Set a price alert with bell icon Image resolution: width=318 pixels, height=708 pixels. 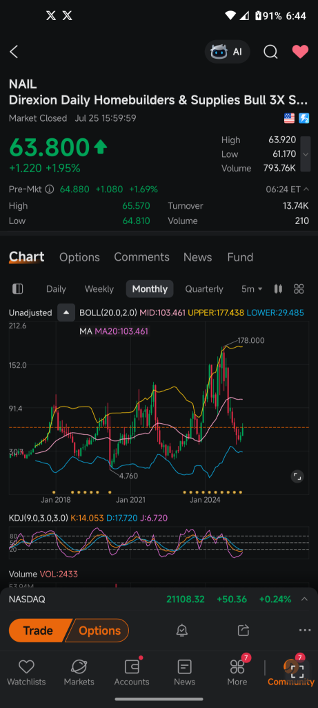pyautogui.click(x=182, y=631)
